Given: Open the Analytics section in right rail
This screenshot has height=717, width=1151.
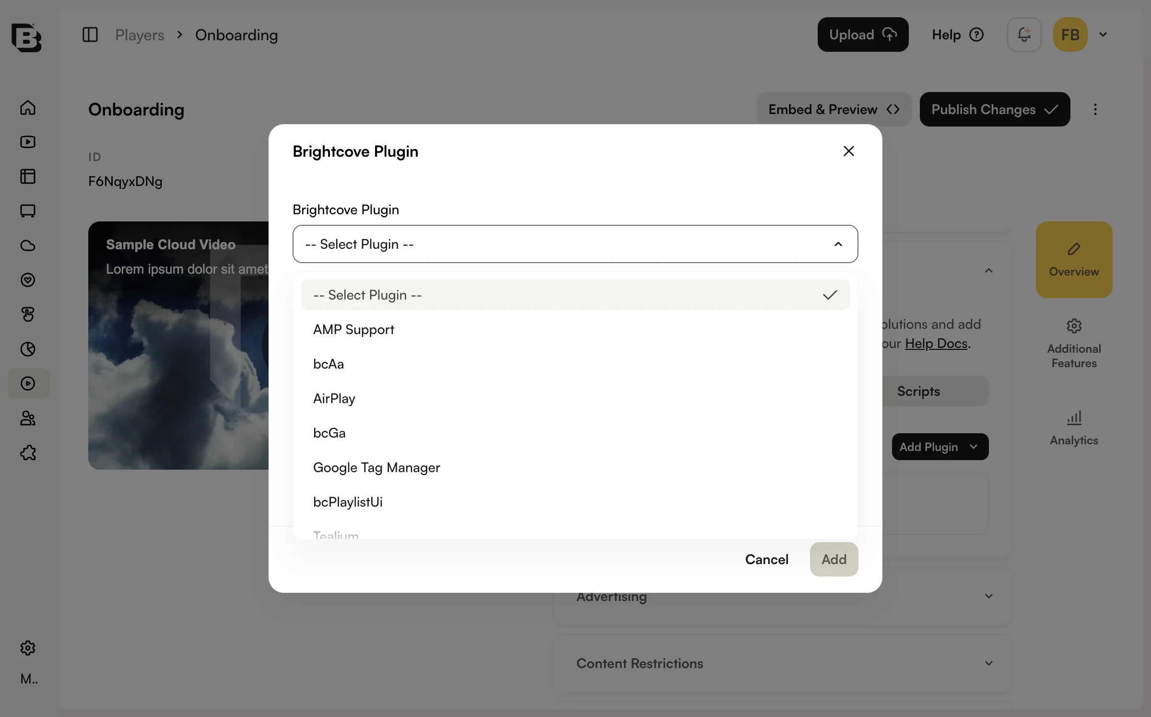Looking at the screenshot, I should coord(1074,428).
